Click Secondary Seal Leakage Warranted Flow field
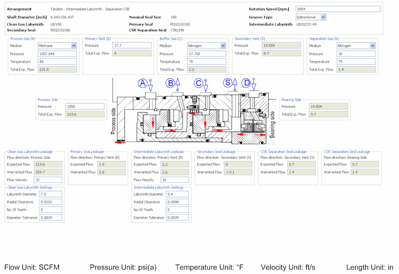The height and width of the screenshot is (274, 399). point(238,172)
